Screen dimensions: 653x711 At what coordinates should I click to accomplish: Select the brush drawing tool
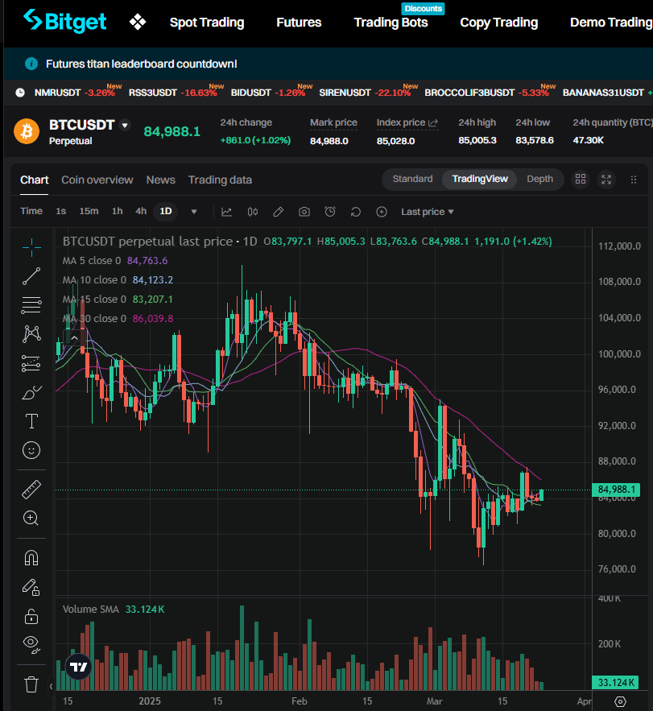(x=31, y=392)
